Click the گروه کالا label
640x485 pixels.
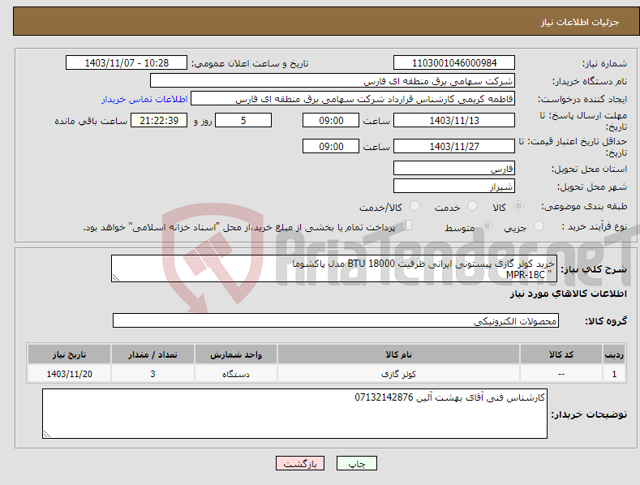(606, 321)
